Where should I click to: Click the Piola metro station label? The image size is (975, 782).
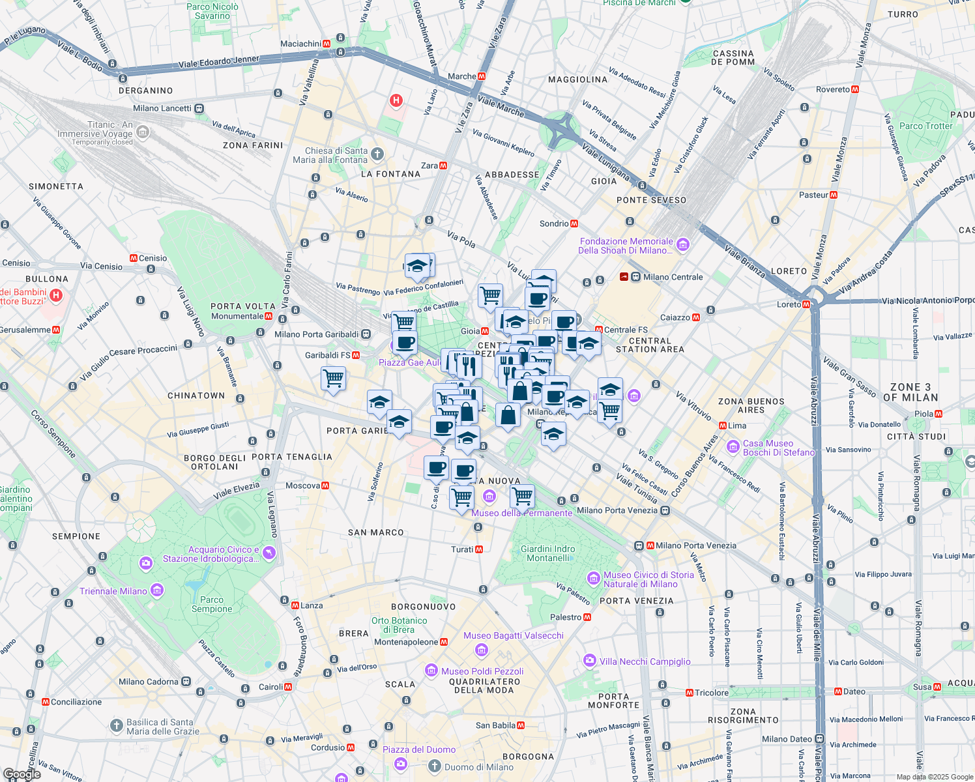(x=924, y=414)
